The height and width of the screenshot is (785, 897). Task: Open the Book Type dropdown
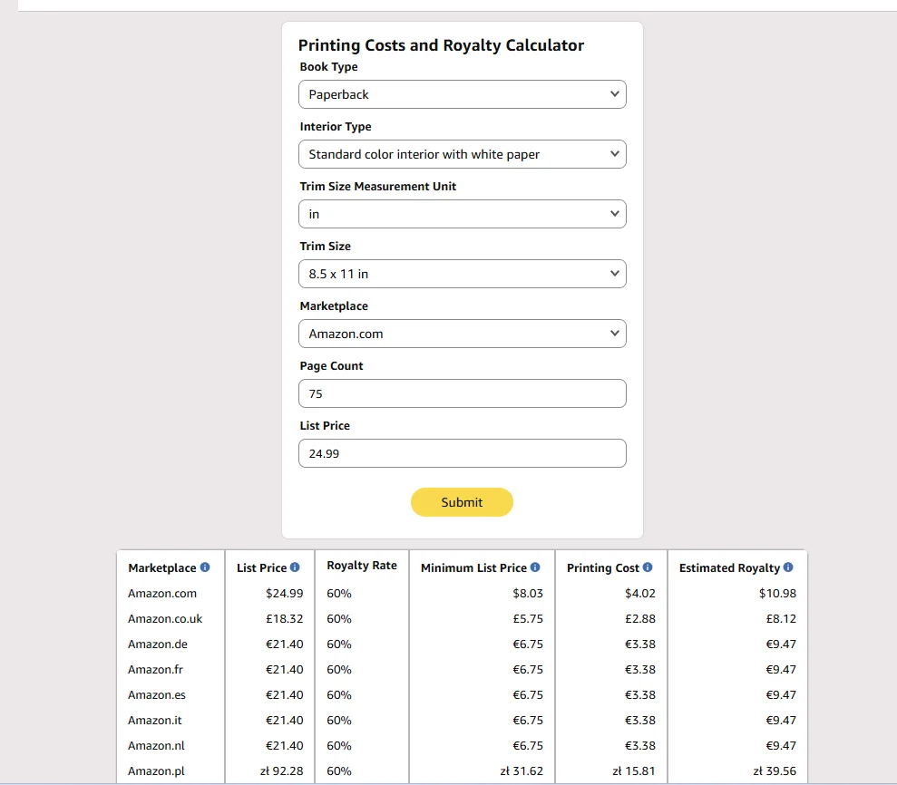pos(463,94)
